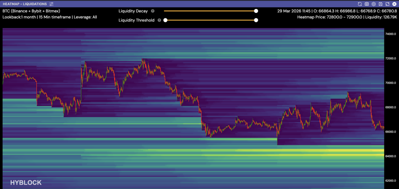Click the Liquidity Decay slider handle
This screenshot has height=189, width=399.
click(256, 11)
